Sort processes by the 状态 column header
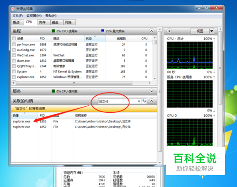Image resolution: width=237 pixels, height=187 pixels. point(95,38)
